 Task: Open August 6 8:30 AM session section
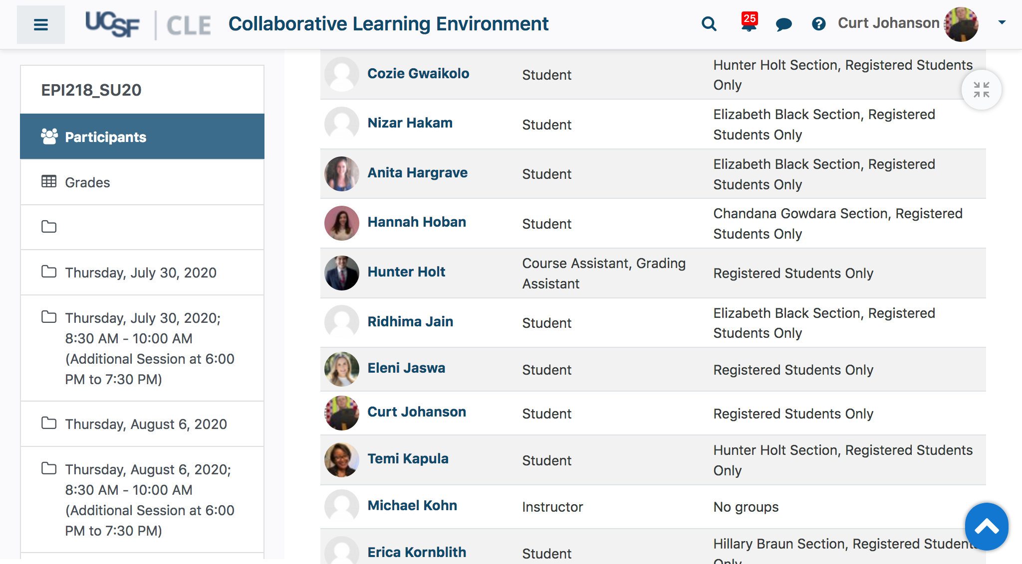[x=142, y=500]
